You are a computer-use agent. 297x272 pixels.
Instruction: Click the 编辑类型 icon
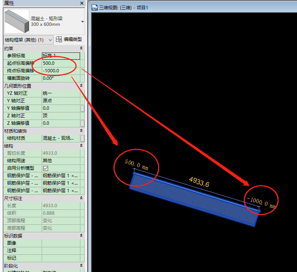point(59,39)
